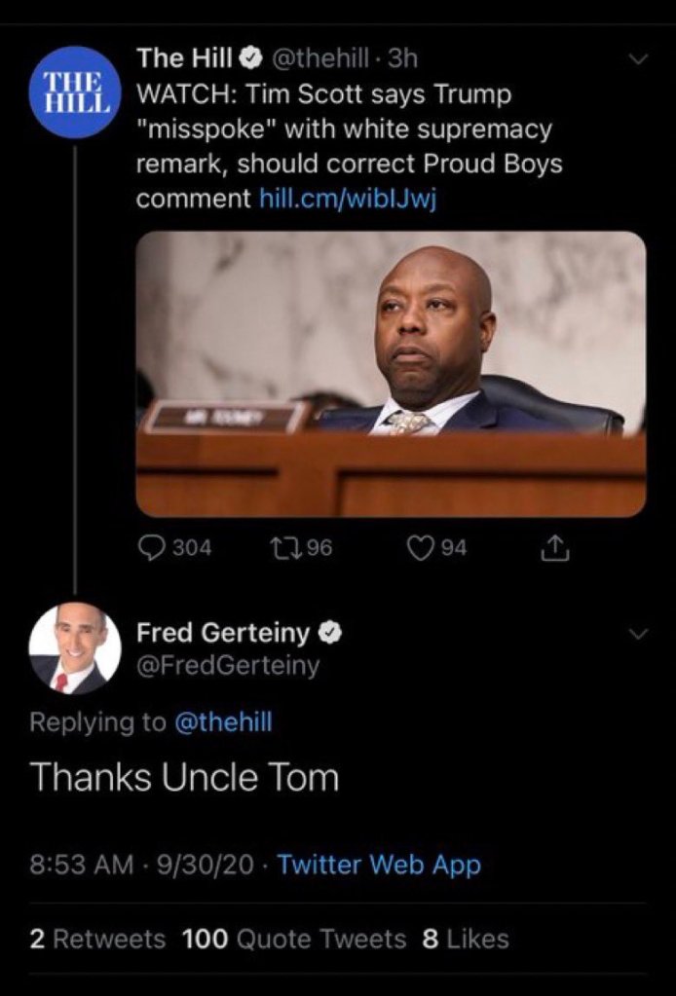
Task: Like The Hill tweet with heart icon
Action: [x=422, y=548]
